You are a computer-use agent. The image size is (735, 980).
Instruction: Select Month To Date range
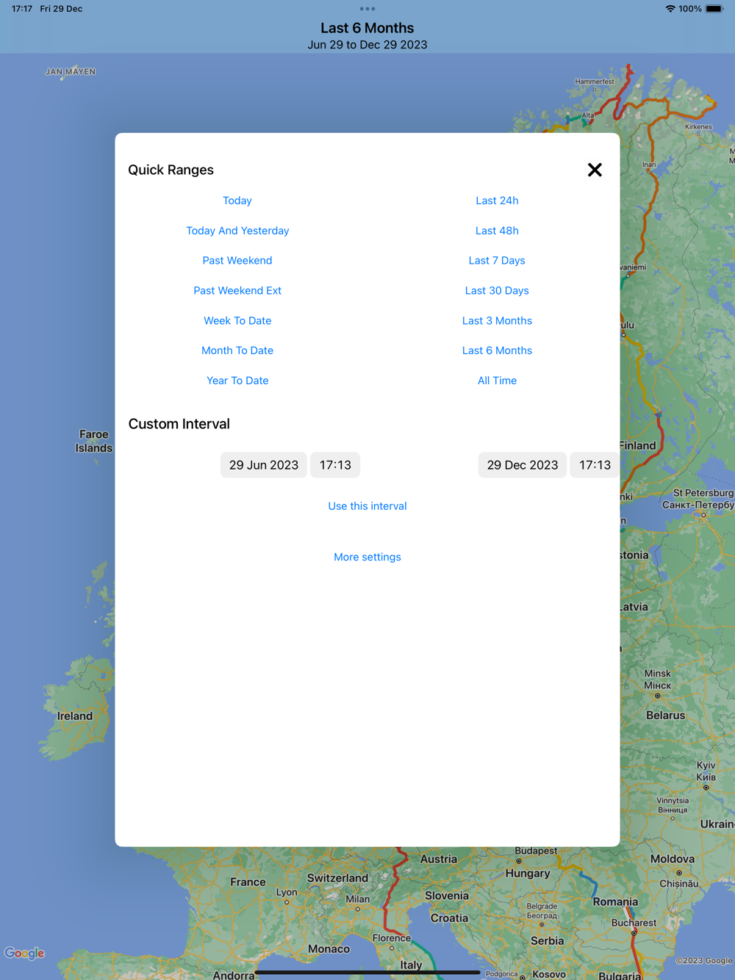click(x=237, y=350)
